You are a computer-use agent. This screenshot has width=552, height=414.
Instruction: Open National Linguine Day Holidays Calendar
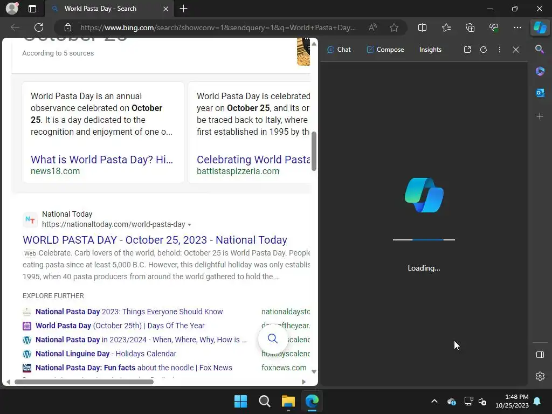pos(106,354)
